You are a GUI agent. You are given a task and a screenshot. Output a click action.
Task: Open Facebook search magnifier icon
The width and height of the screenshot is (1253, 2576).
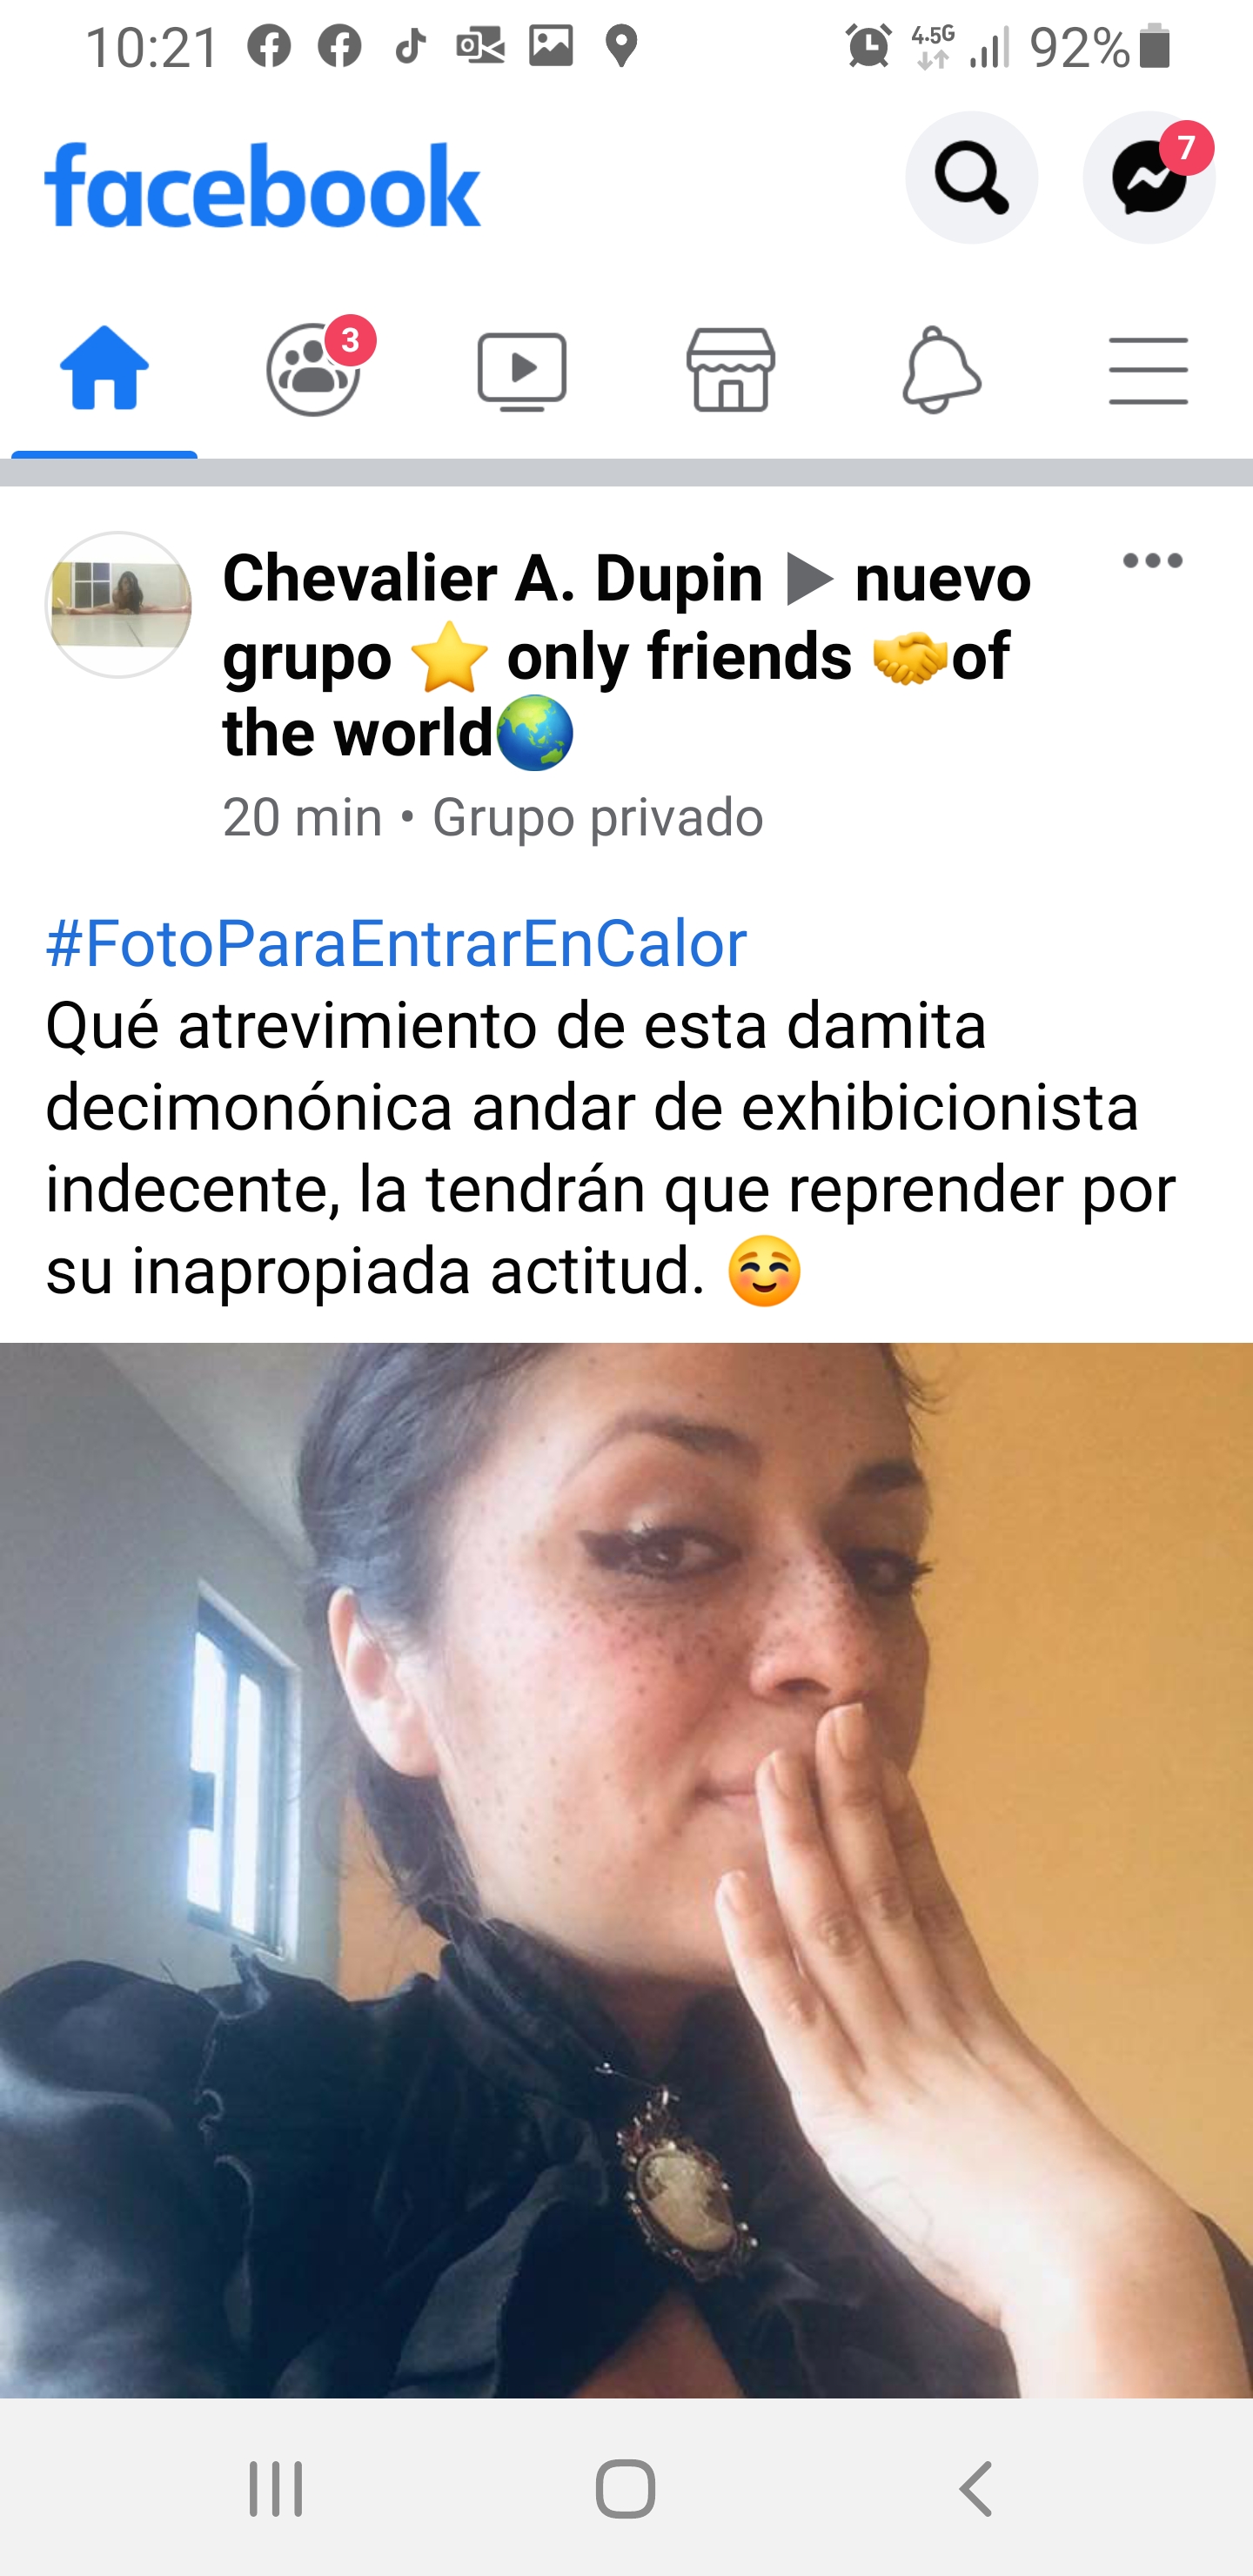point(971,177)
